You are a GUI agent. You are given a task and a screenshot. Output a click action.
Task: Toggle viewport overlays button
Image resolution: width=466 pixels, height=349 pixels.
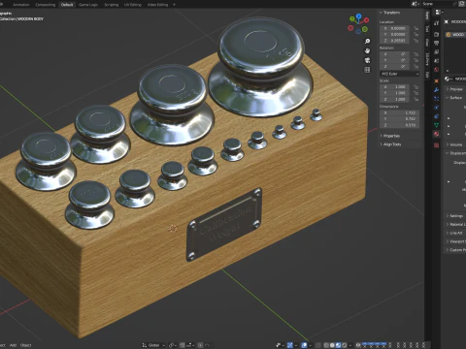304,345
